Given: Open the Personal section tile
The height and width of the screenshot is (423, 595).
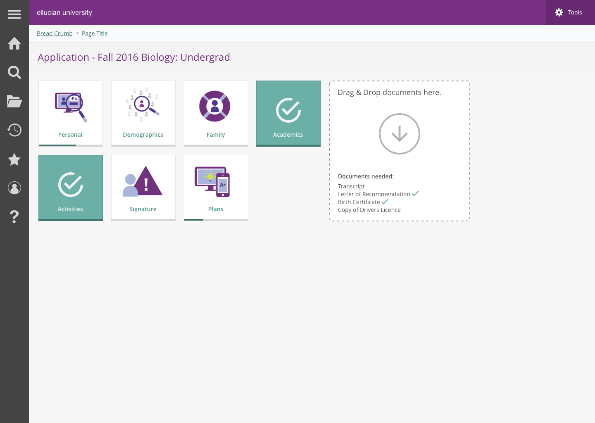Looking at the screenshot, I should 71,114.
